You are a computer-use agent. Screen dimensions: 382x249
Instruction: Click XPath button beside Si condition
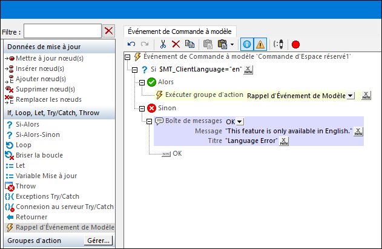pyautogui.click(x=248, y=70)
